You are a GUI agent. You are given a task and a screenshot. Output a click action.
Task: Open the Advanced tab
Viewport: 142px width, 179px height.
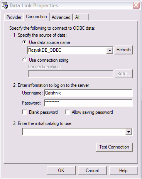[61, 17]
